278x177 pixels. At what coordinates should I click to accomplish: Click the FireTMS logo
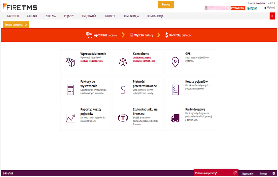tap(20, 7)
